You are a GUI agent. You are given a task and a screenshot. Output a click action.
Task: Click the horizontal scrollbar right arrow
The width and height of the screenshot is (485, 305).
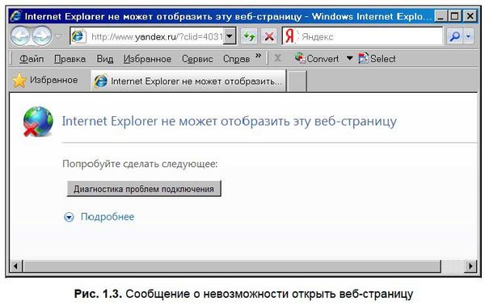tap(470, 265)
